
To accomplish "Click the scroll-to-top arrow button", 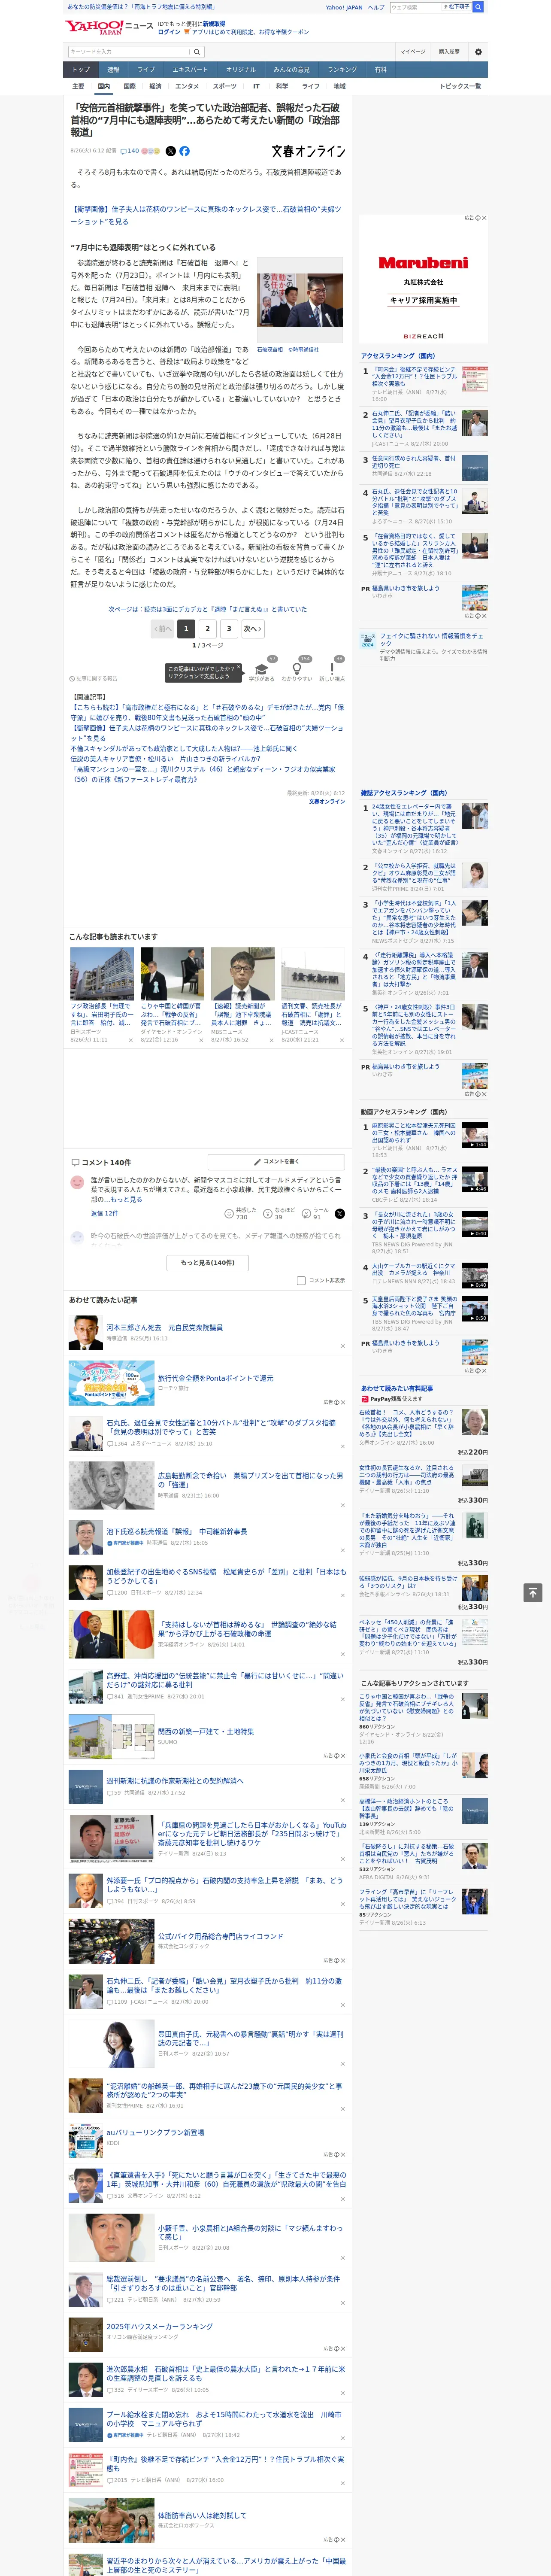I will tap(532, 1593).
